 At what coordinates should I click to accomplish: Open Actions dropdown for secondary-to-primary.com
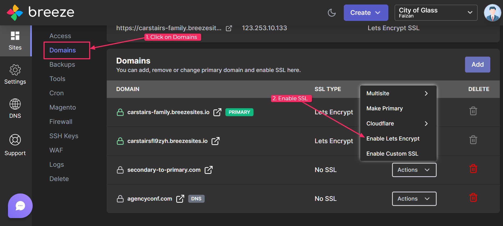[x=414, y=170]
